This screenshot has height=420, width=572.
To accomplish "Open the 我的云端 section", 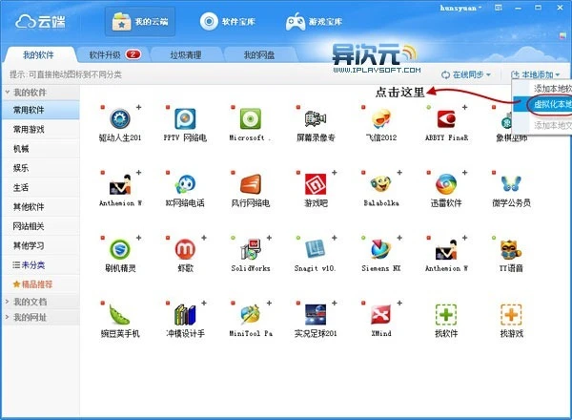I will pos(140,22).
